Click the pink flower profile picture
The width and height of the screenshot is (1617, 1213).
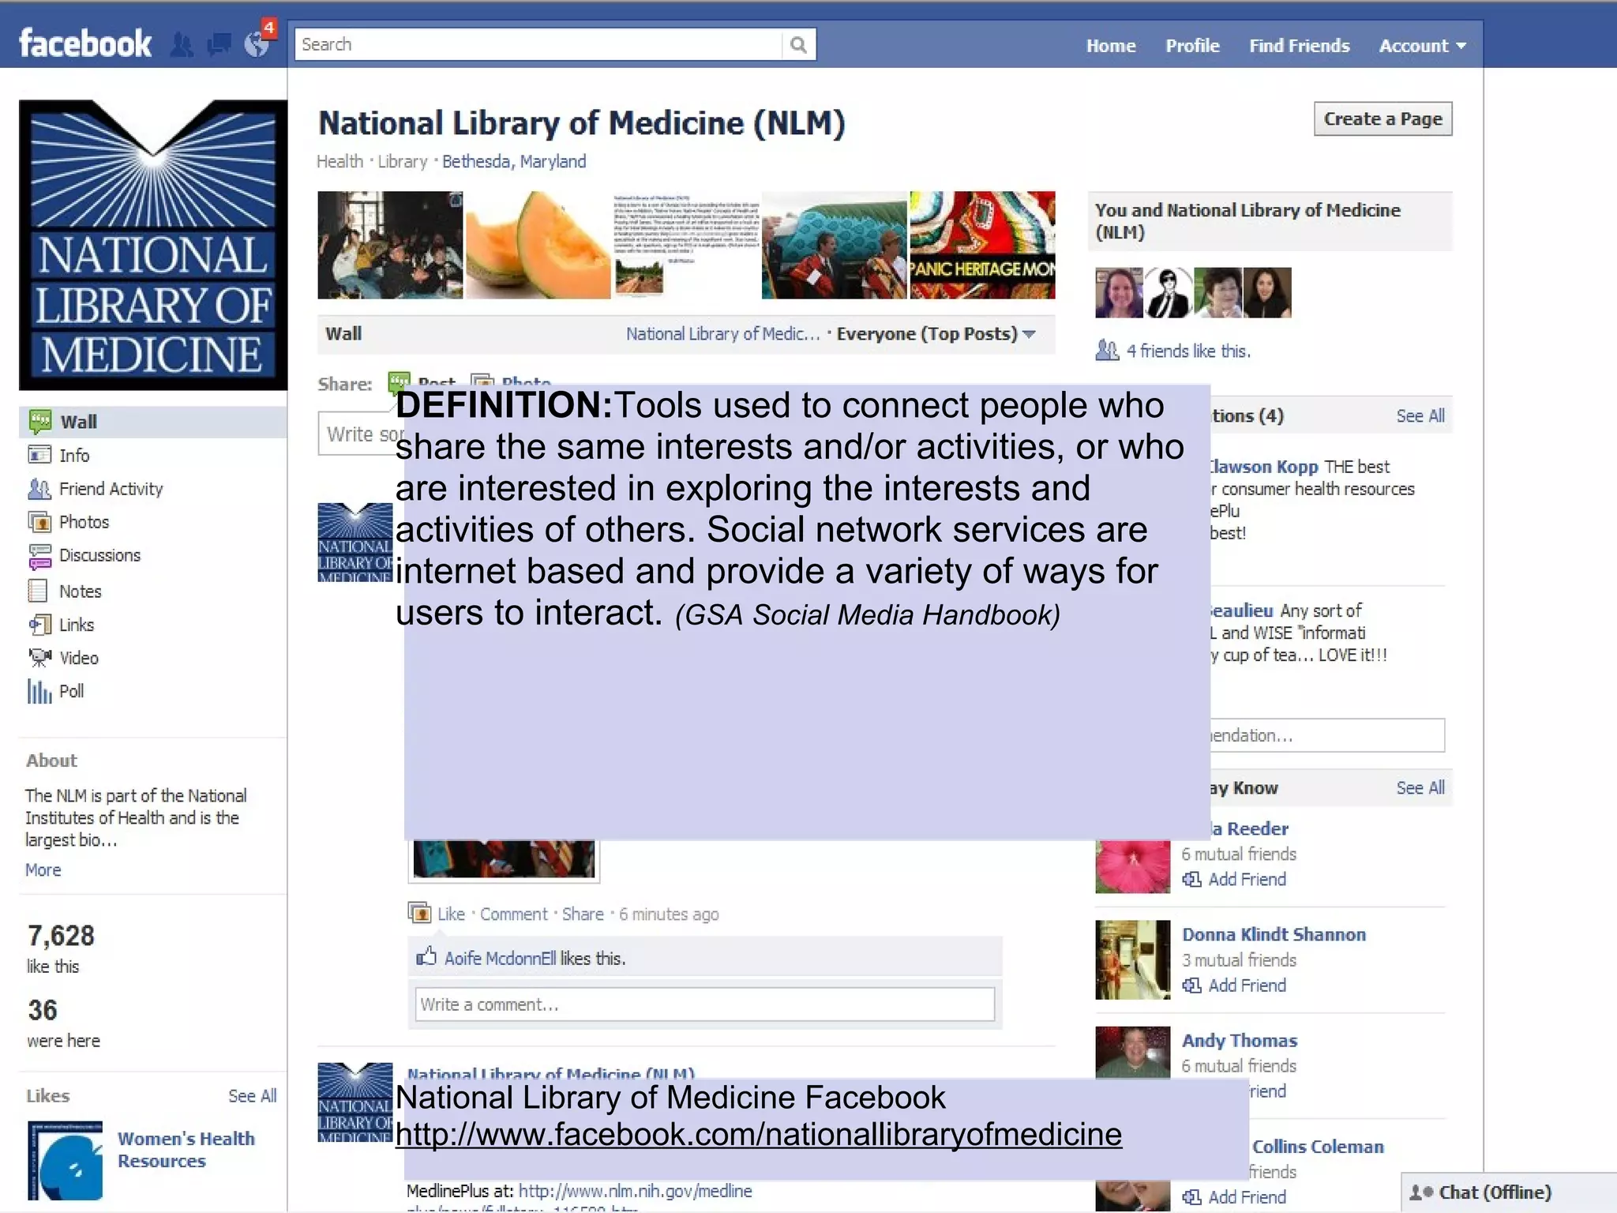1132,866
